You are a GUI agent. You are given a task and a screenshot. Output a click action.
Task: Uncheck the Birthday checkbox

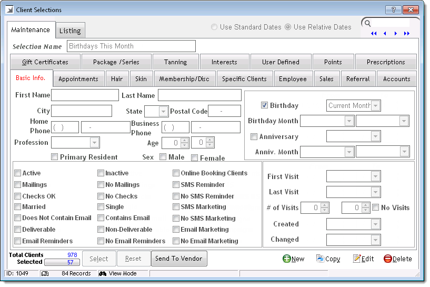pyautogui.click(x=265, y=105)
